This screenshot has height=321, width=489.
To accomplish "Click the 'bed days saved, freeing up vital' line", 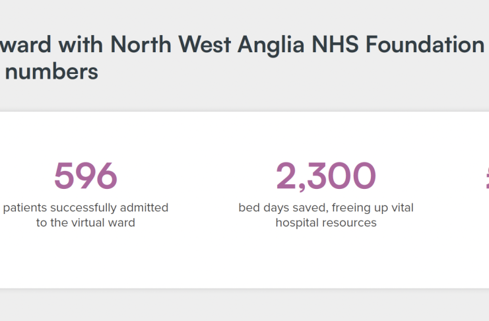I will coord(326,207).
